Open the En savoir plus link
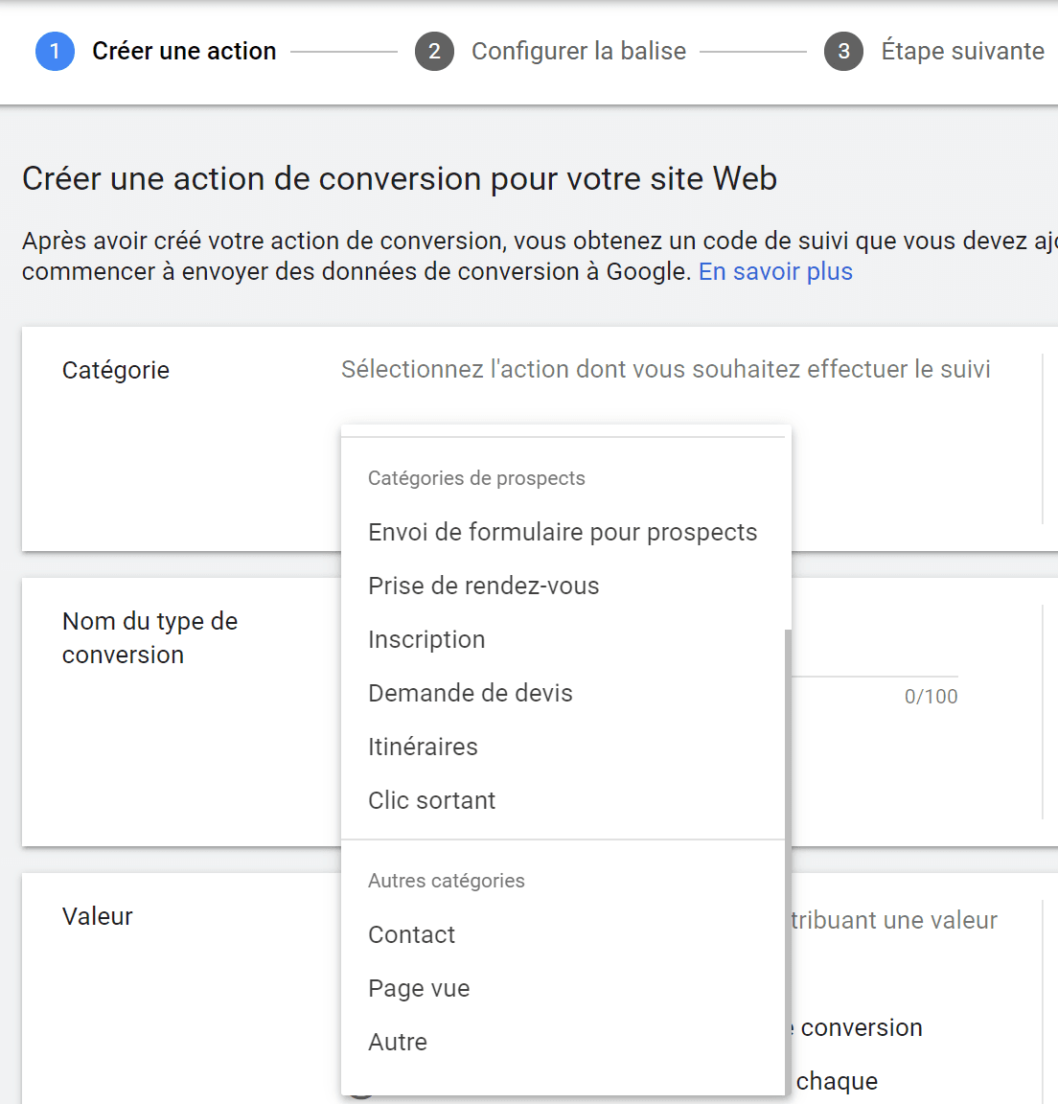This screenshot has height=1104, width=1058. [775, 272]
